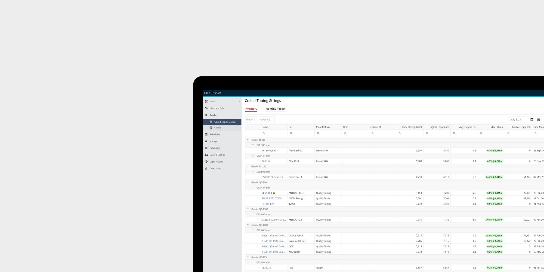This screenshot has height=272, width=544.
Task: Switch to the Monthly Report tab
Action: (x=275, y=109)
